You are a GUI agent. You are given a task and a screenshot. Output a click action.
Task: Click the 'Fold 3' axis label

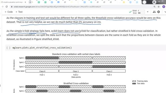click(x=109, y=75)
